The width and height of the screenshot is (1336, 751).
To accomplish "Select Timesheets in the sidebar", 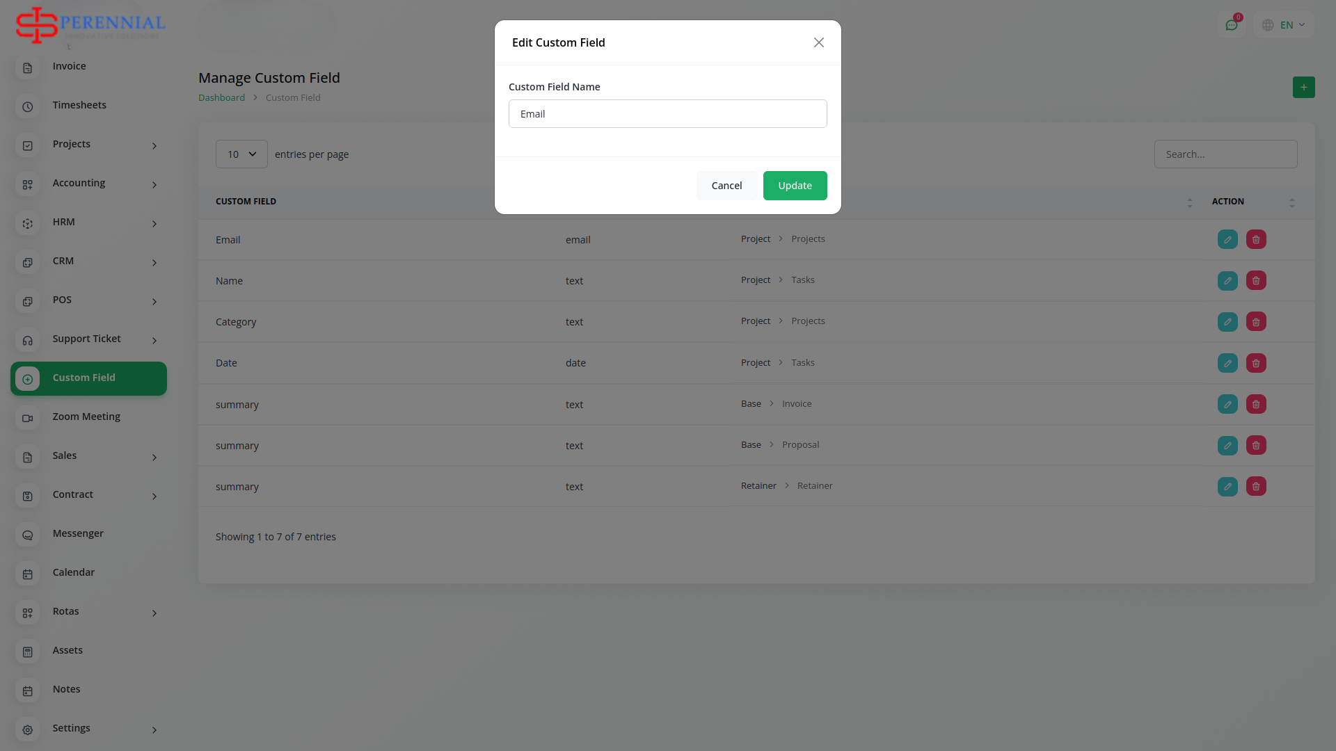I will click(79, 105).
